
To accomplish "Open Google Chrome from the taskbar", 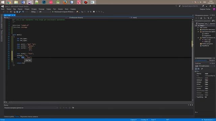I will 9,2.
